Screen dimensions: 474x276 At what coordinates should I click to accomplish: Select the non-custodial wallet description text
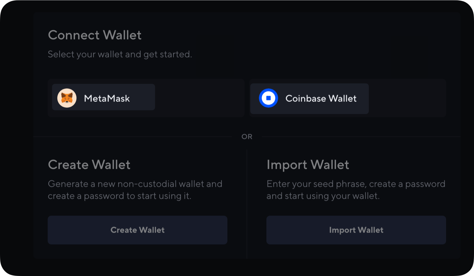click(x=135, y=190)
